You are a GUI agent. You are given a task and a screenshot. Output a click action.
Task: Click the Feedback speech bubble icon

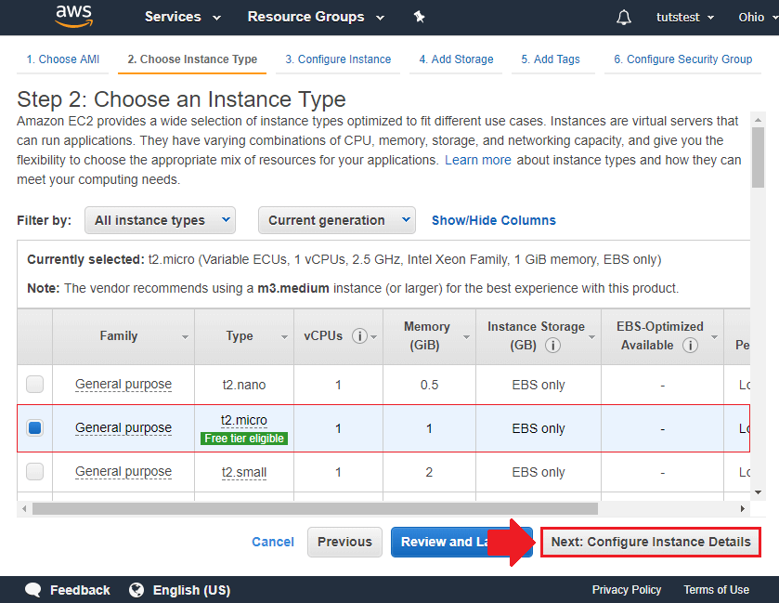pyautogui.click(x=33, y=590)
